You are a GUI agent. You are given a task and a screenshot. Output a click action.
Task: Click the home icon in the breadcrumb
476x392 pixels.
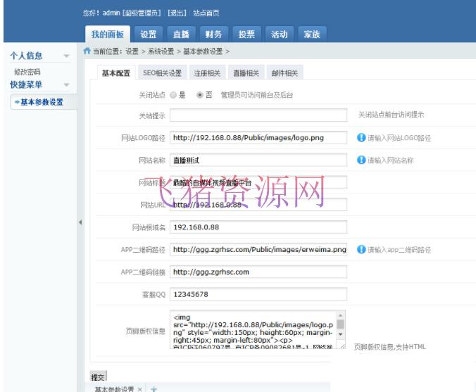coord(87,51)
